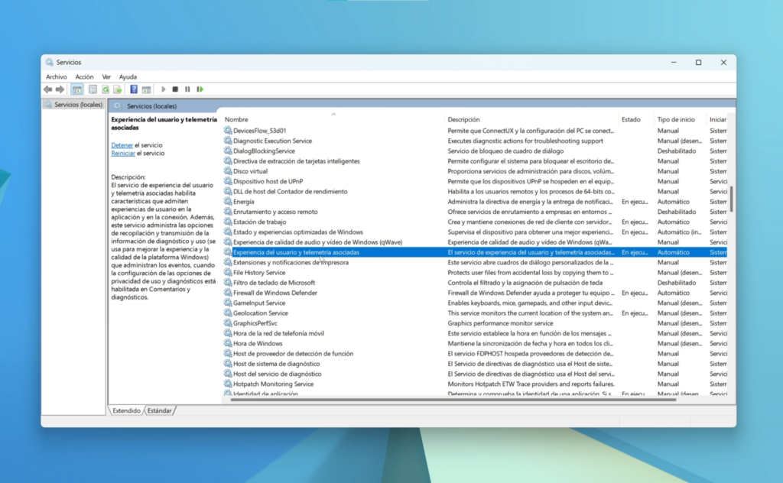Click the Back arrow toolbar icon
The height and width of the screenshot is (483, 783).
tap(48, 89)
